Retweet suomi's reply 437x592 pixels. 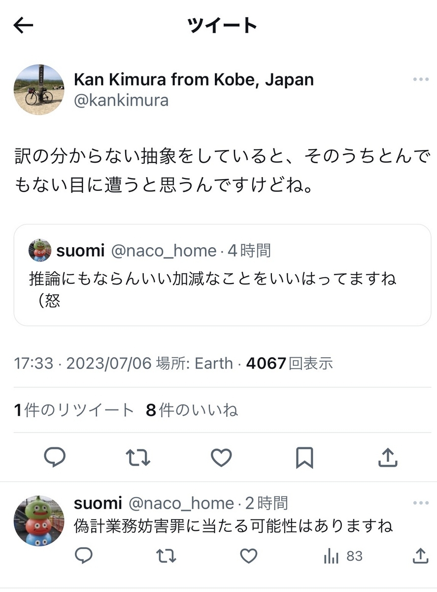pos(166,556)
